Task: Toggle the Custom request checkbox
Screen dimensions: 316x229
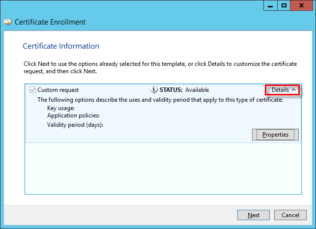Action: (33, 90)
